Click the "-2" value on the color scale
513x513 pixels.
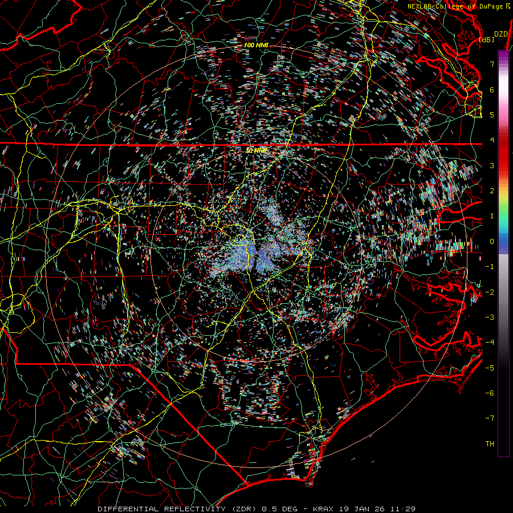point(490,292)
